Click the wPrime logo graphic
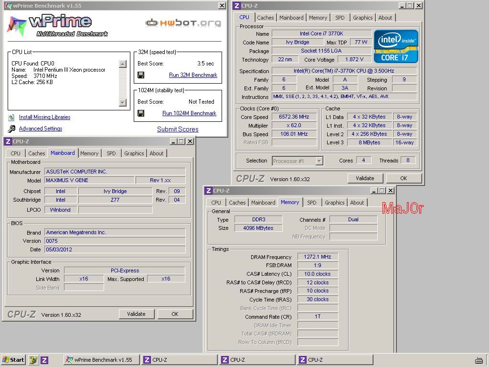The width and height of the screenshot is (489, 367). pos(57,26)
